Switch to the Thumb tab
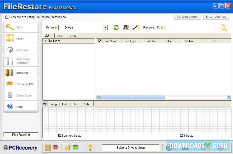 tap(71, 36)
